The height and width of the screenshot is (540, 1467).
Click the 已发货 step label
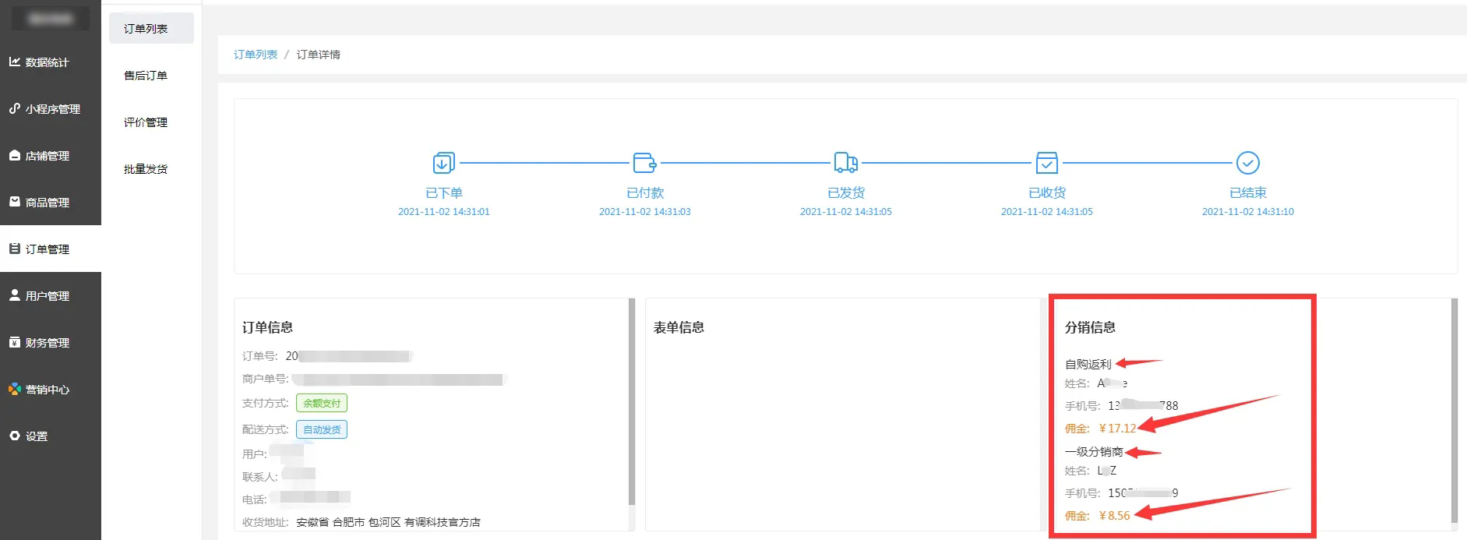point(845,192)
